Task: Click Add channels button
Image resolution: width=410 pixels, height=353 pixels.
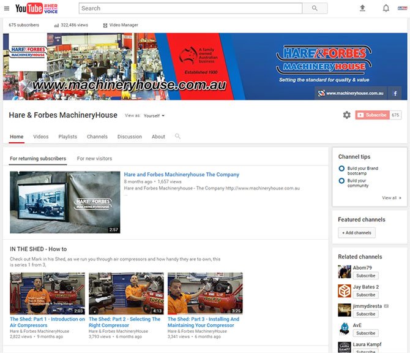Action: [x=357, y=232]
